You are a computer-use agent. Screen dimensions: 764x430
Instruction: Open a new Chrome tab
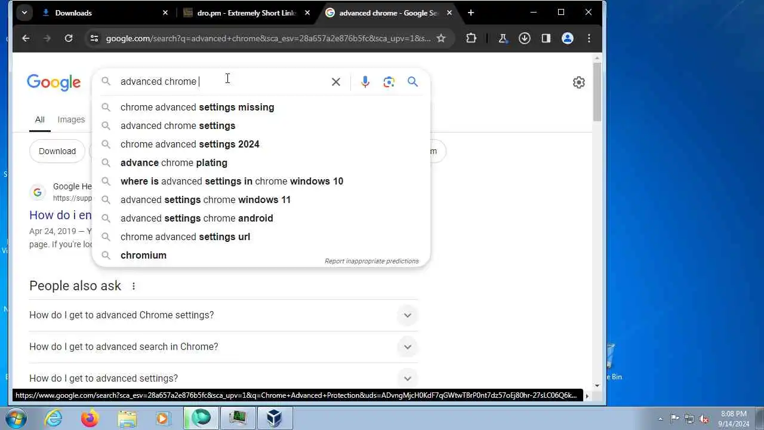471,13
